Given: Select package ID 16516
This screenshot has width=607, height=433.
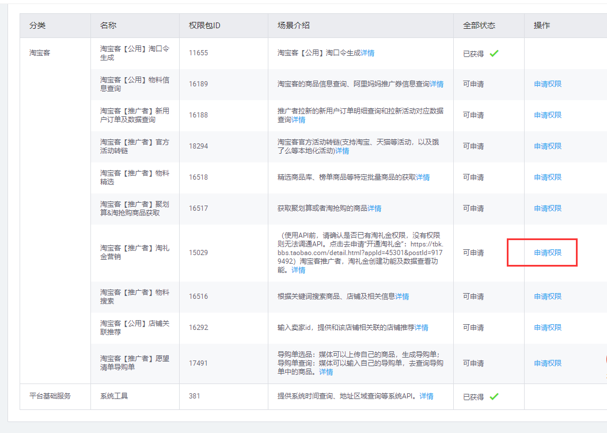Looking at the screenshot, I should 198,297.
